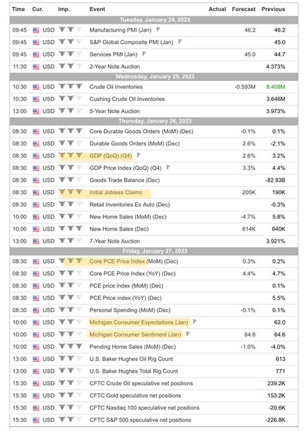Open the Initial Jobless Claims event
The width and height of the screenshot is (306, 431).
116,193
